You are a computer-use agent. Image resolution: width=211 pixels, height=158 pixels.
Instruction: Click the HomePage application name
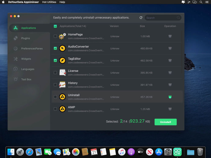pyautogui.click(x=75, y=34)
